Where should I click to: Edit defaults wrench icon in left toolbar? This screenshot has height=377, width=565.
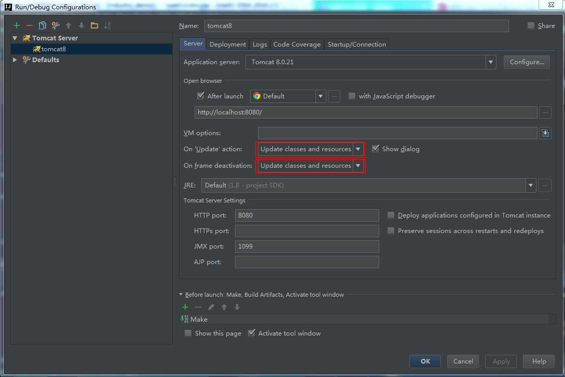56,25
